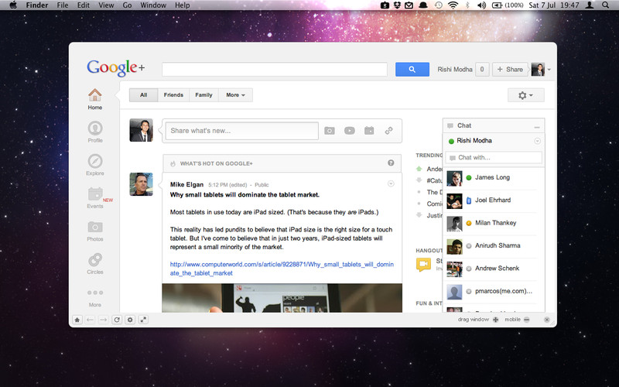The width and height of the screenshot is (619, 387).
Task: Click the blue search button
Action: [412, 69]
